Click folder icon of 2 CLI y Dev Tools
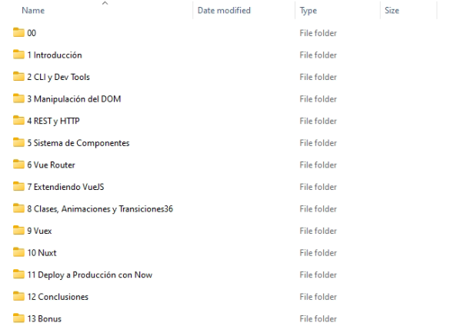 click(x=18, y=76)
